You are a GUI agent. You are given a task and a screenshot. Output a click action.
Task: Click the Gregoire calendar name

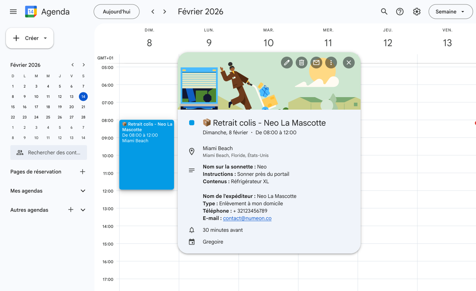213,242
